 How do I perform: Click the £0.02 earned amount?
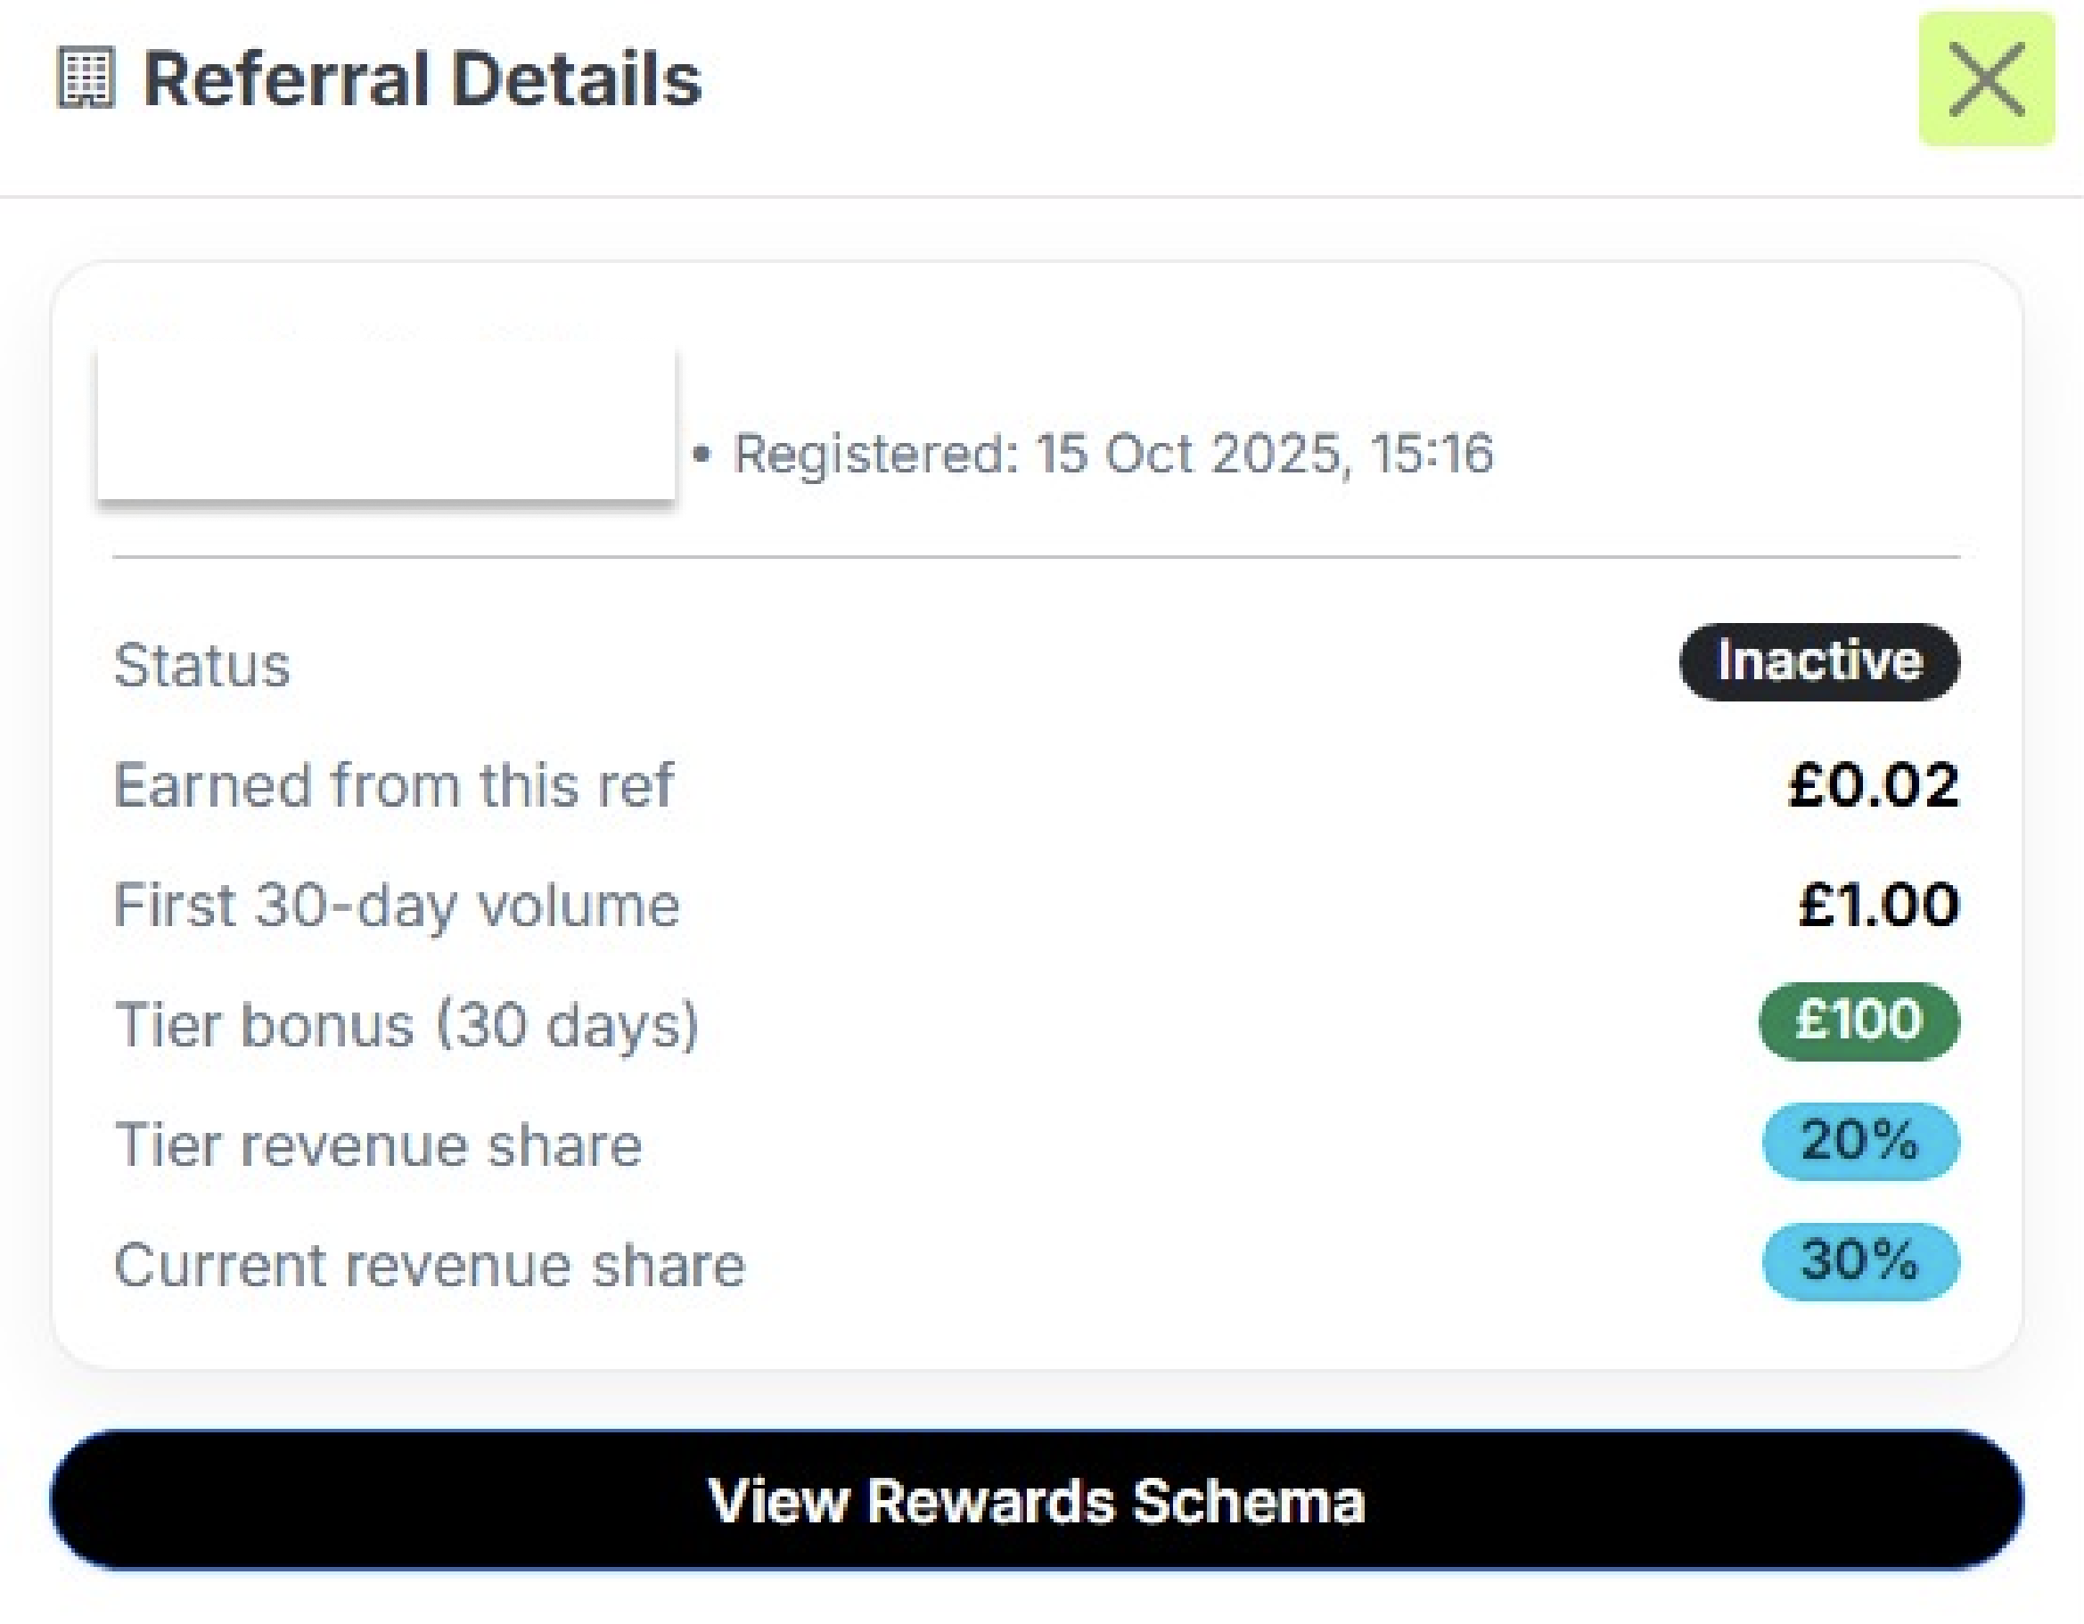pyautogui.click(x=1872, y=785)
